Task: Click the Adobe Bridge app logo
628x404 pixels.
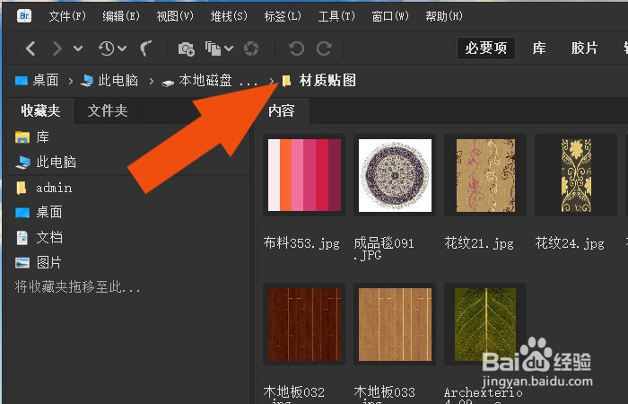Action: point(24,15)
